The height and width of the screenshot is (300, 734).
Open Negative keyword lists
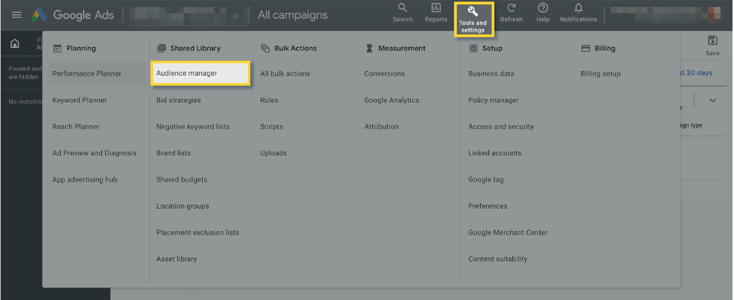coord(193,127)
